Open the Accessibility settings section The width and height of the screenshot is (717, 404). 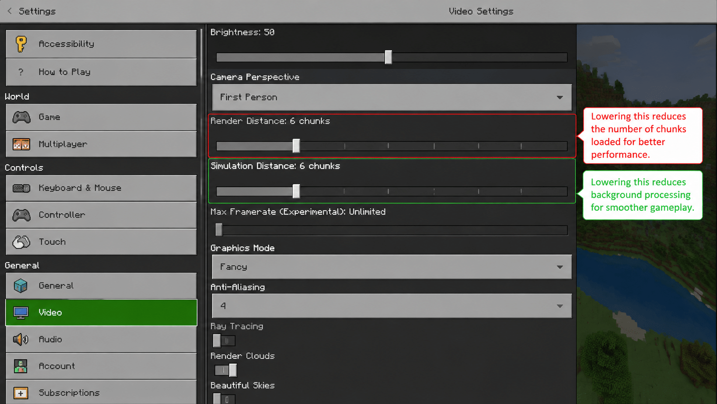tap(101, 44)
